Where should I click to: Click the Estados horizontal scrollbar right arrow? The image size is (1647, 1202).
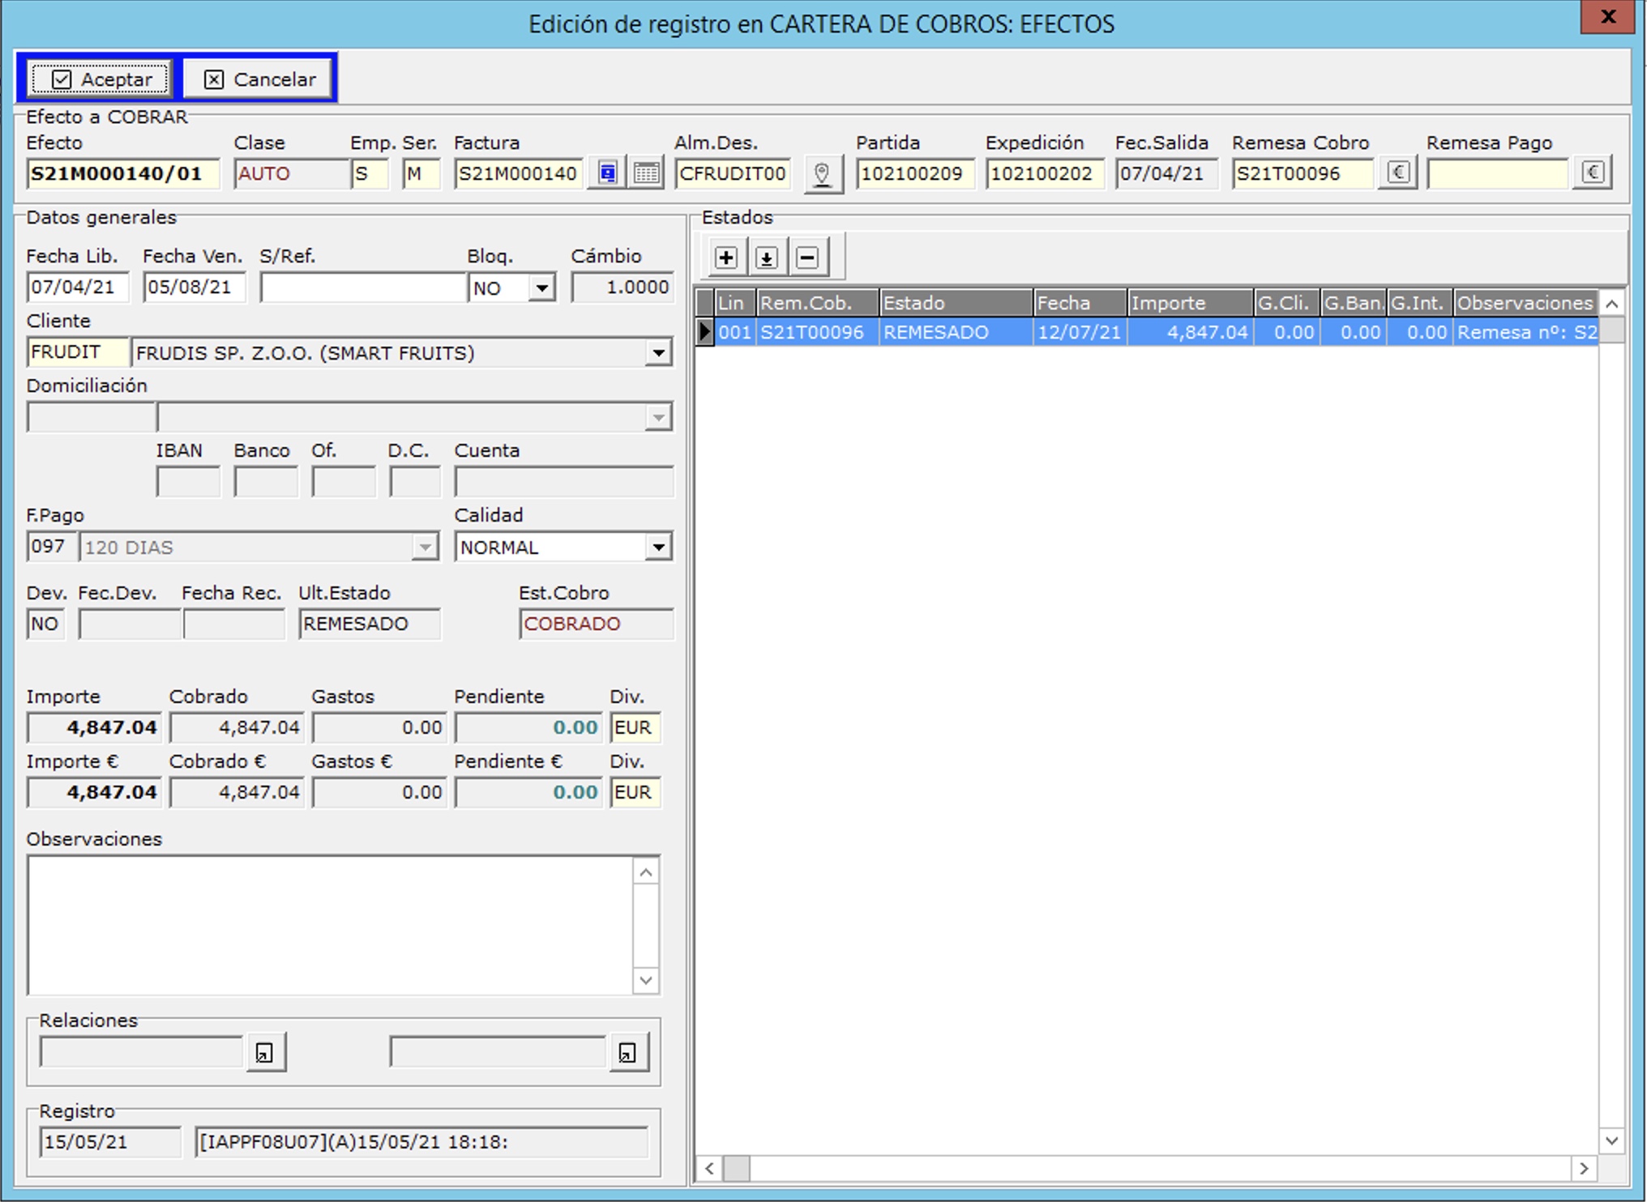pos(1583,1168)
